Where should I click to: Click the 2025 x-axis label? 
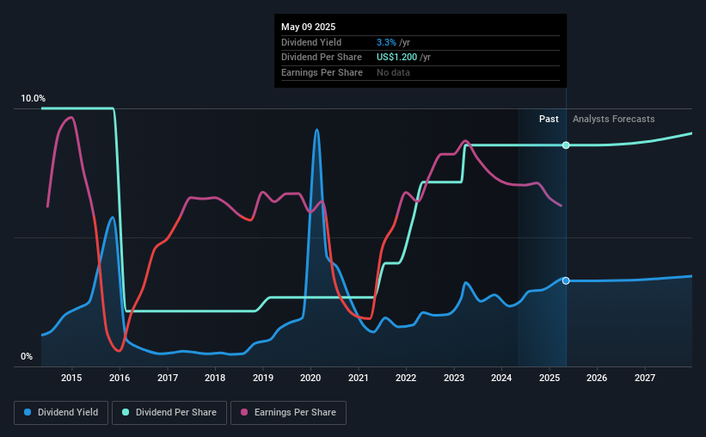[x=549, y=378]
